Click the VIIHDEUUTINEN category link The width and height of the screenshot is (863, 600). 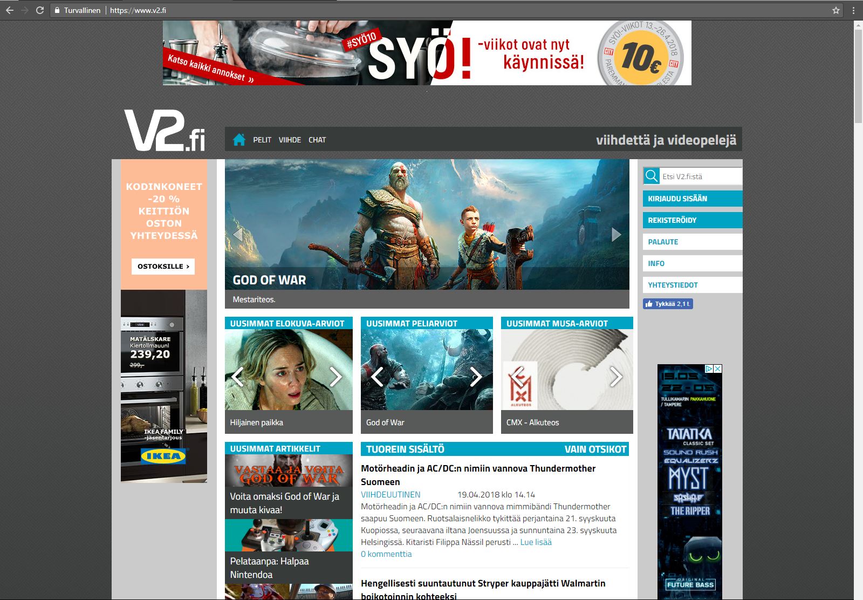tap(391, 494)
